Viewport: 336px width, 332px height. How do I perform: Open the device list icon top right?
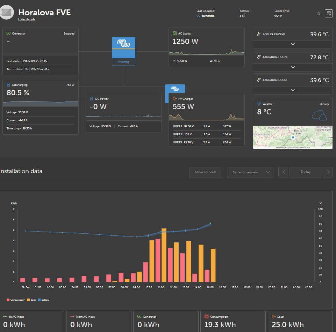[x=329, y=14]
